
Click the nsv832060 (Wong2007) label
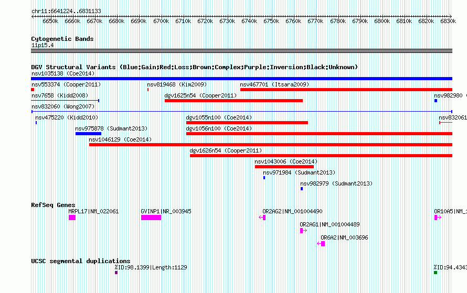point(63,106)
